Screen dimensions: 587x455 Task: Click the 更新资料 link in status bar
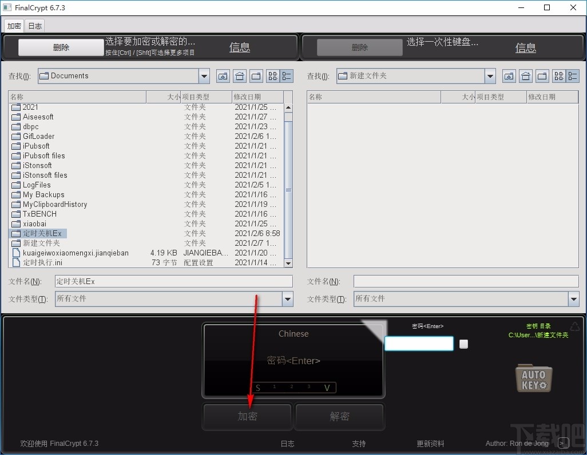(x=430, y=444)
